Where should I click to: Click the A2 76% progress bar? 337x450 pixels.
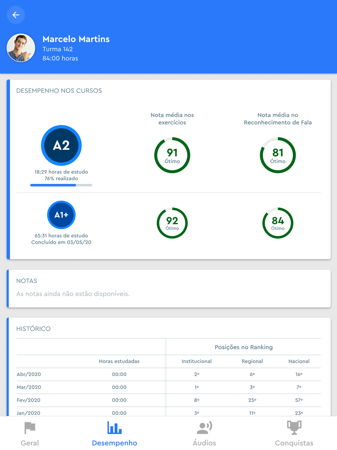[61, 185]
